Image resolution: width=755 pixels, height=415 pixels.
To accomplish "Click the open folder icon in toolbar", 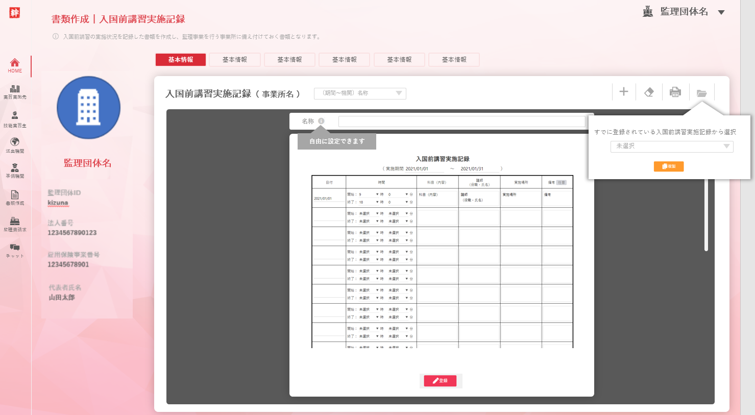I will click(701, 93).
